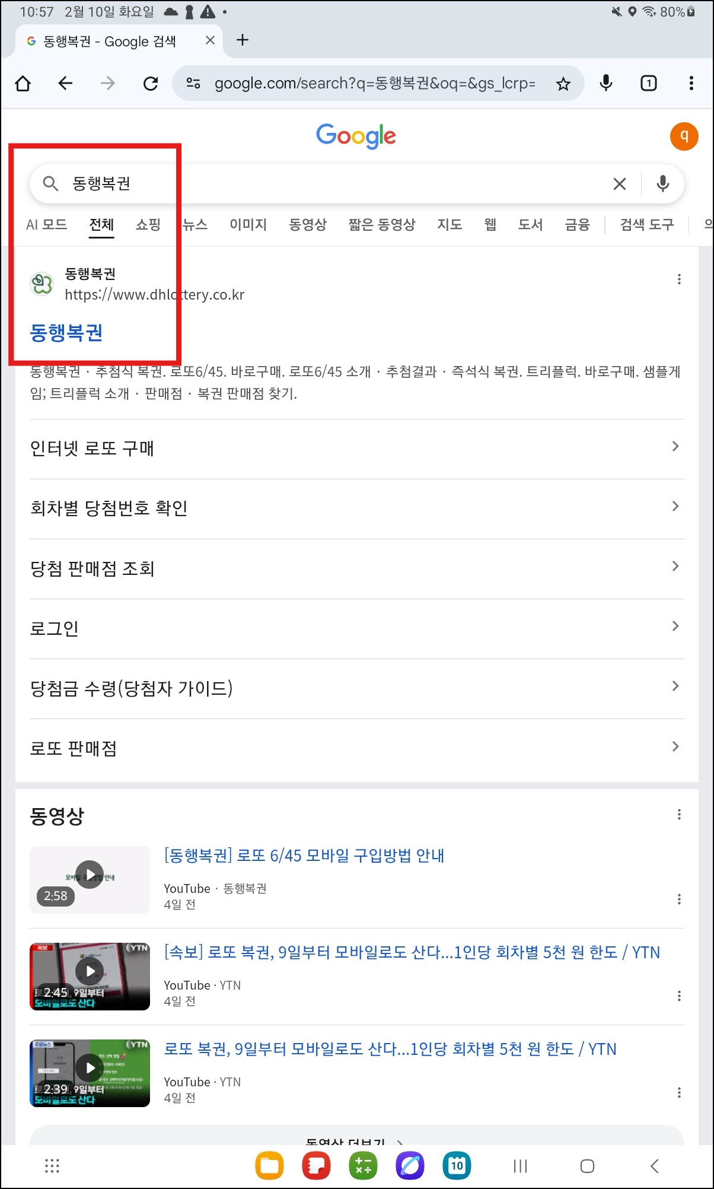Reload the page with the refresh icon
This screenshot has width=714, height=1189.
tap(150, 83)
